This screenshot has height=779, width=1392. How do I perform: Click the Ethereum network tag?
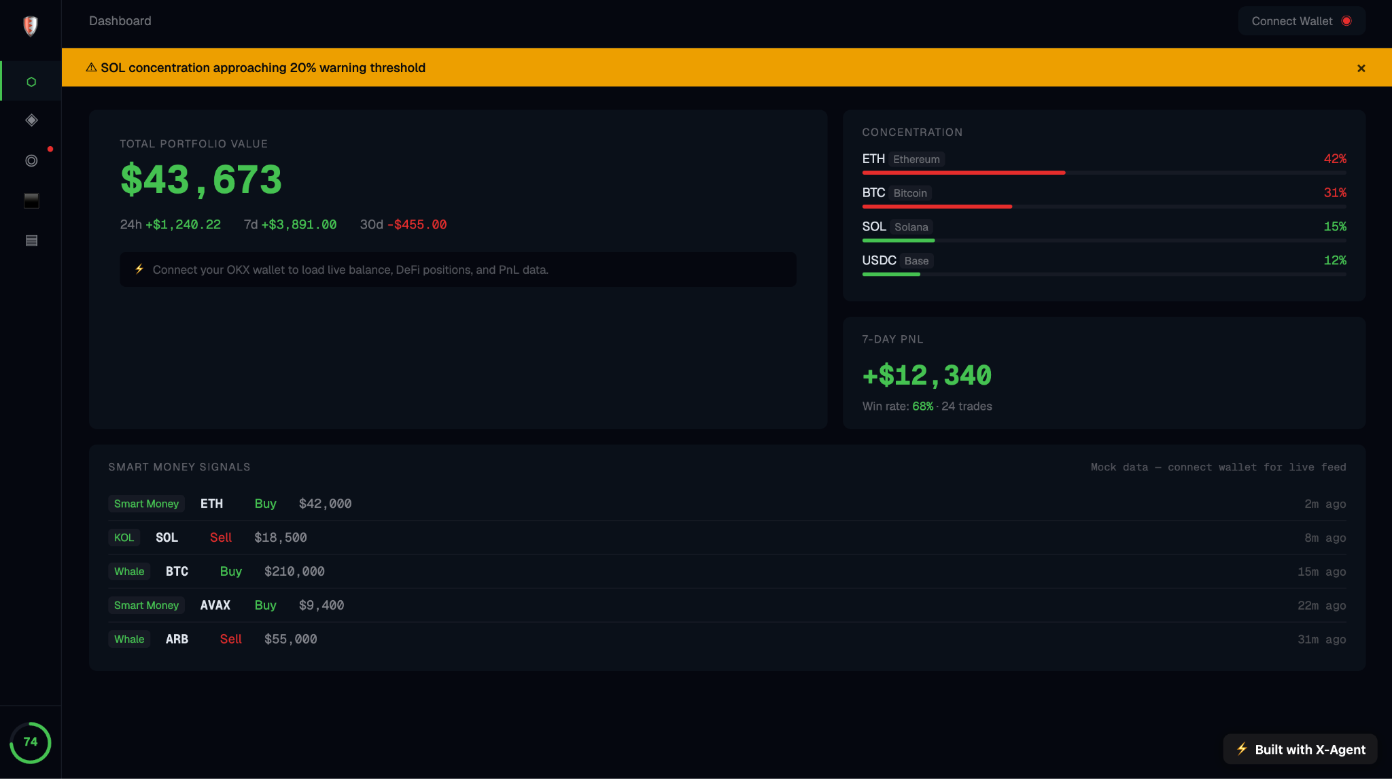coord(916,159)
